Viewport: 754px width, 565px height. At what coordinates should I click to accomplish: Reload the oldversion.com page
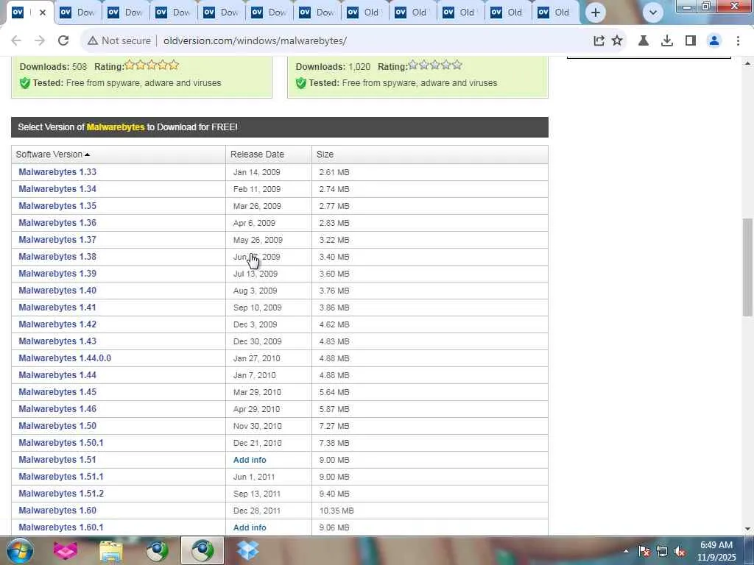(x=63, y=41)
